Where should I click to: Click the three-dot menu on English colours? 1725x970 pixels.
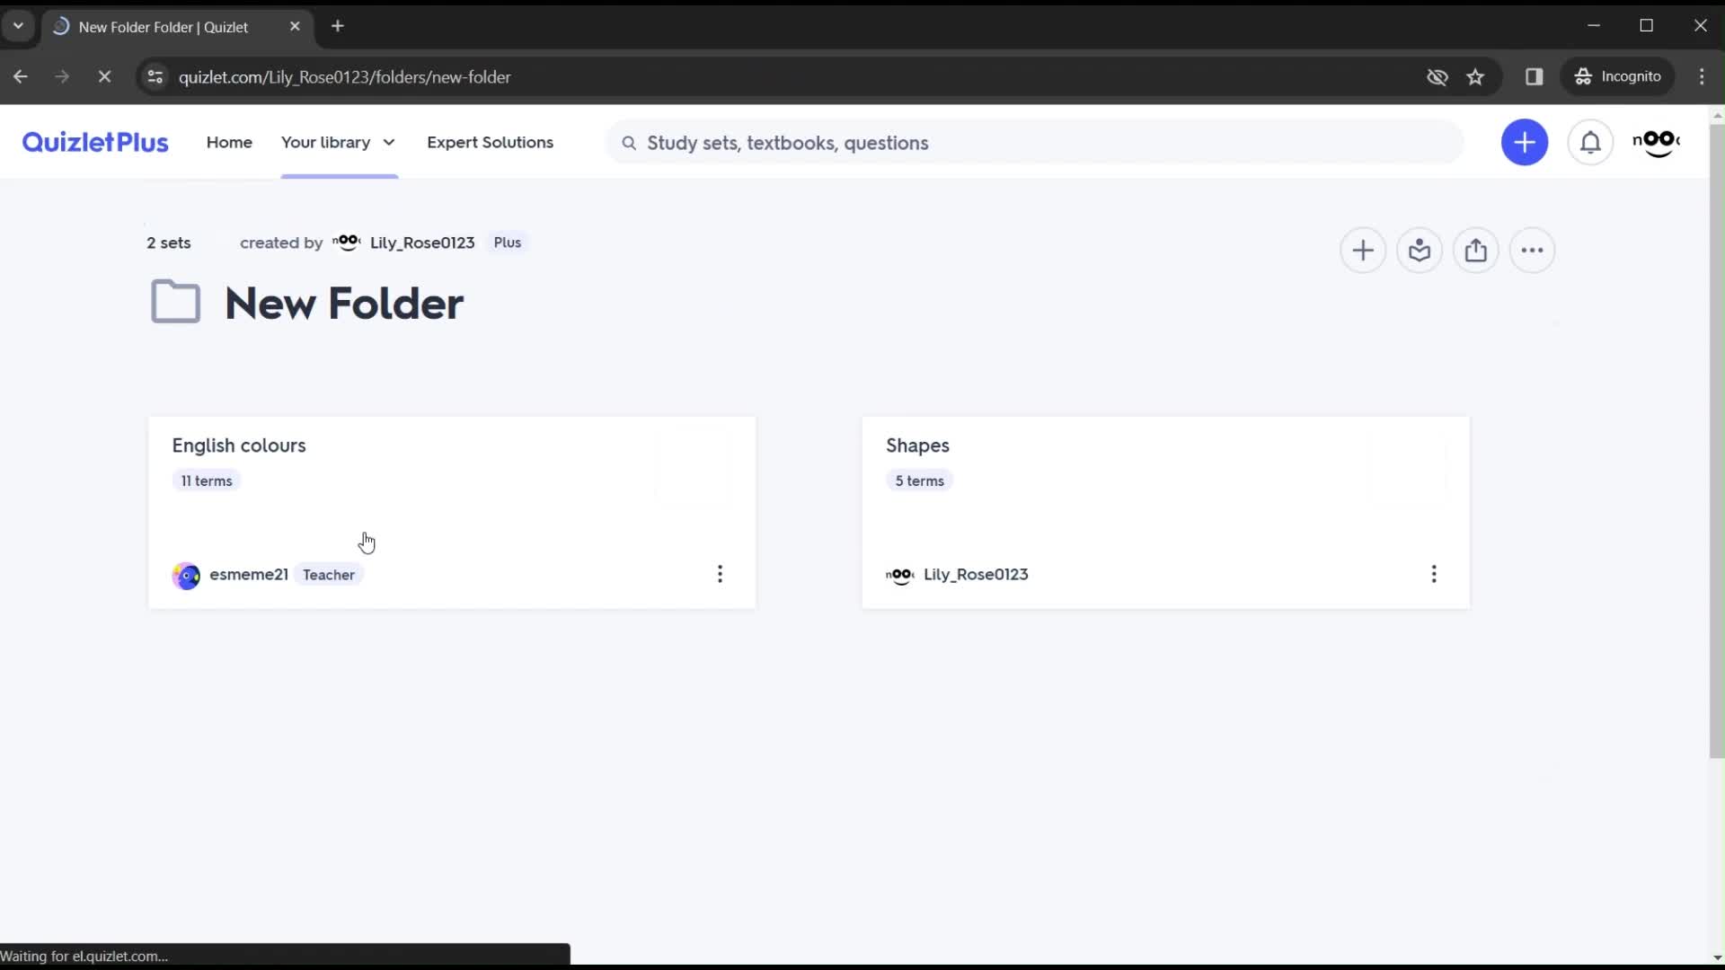(x=721, y=575)
